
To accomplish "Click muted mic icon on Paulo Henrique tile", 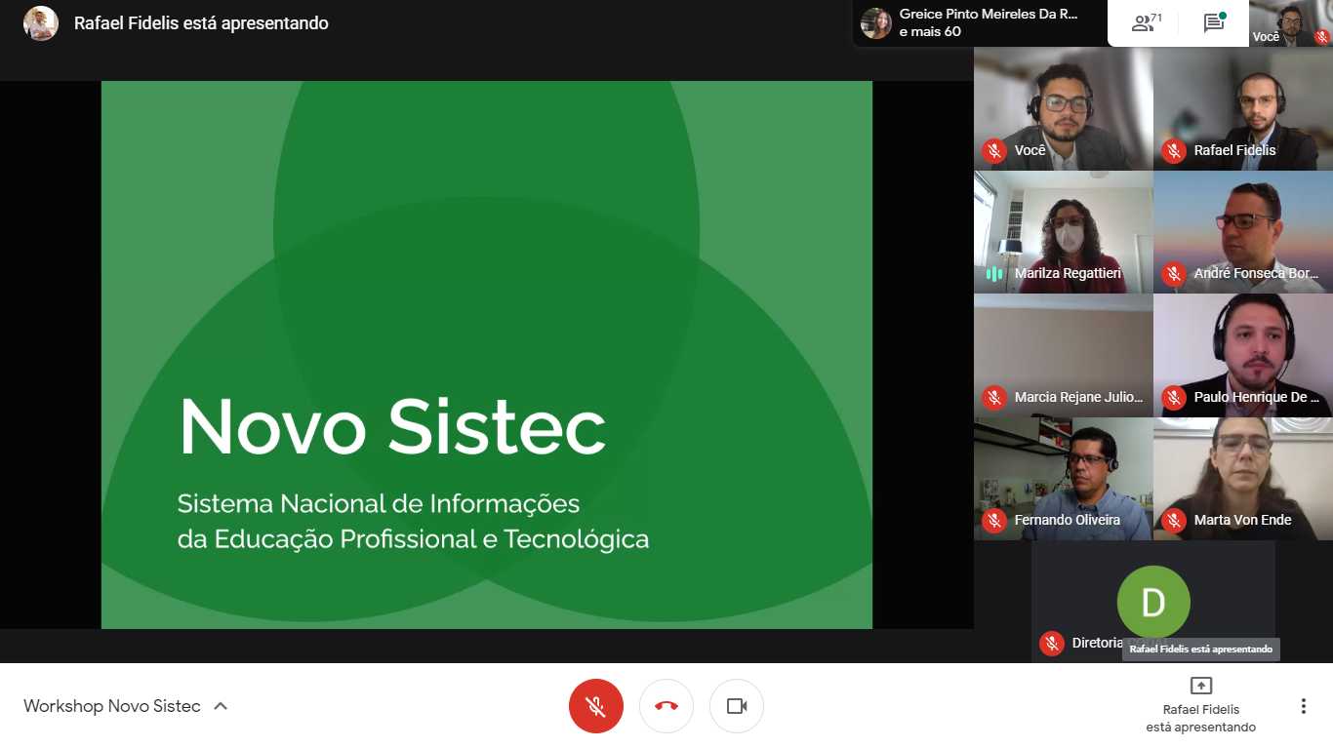I will pyautogui.click(x=1174, y=397).
